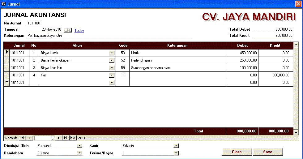Select the new record asterisk row marker
The height and width of the screenshot is (159, 303).
tap(6, 82)
